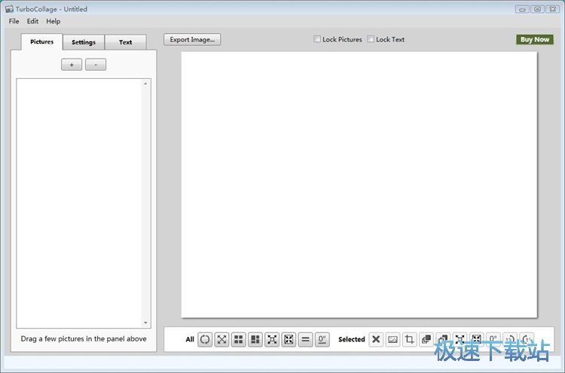Switch to the Settings tab
The image size is (565, 373).
[84, 42]
